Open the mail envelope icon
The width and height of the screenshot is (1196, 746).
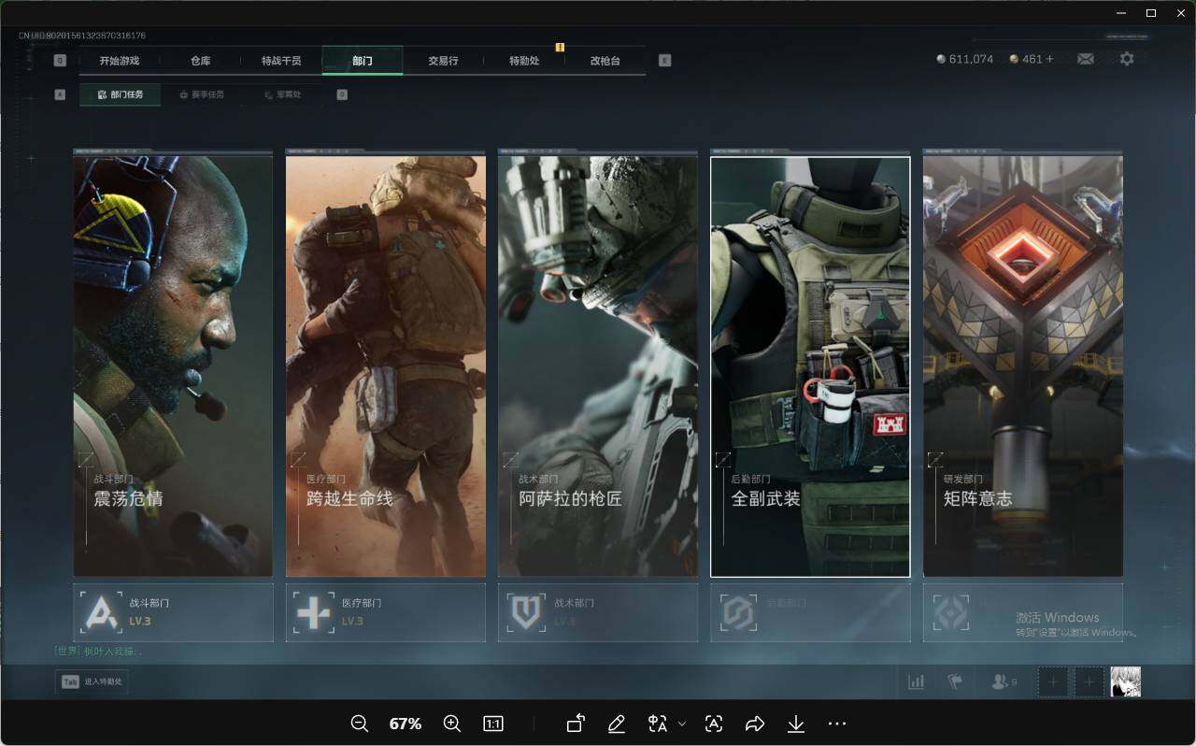[1085, 59]
